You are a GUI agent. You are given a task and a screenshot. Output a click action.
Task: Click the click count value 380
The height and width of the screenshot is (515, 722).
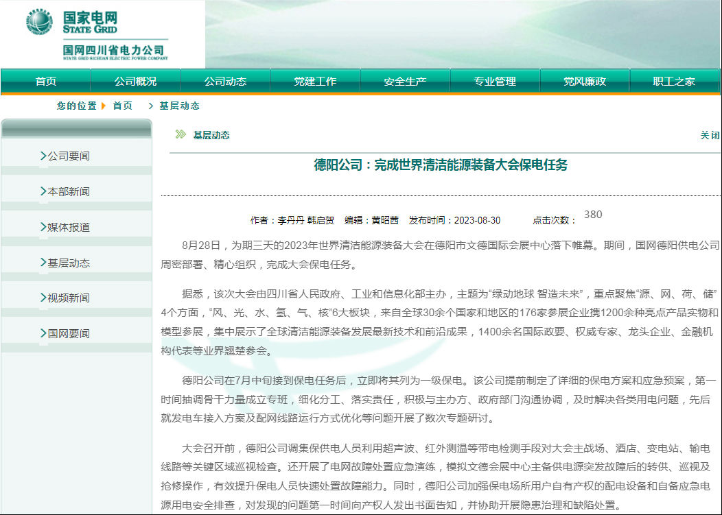[x=593, y=215]
